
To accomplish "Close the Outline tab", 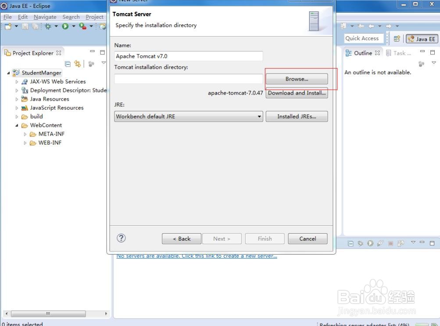I will click(x=377, y=53).
